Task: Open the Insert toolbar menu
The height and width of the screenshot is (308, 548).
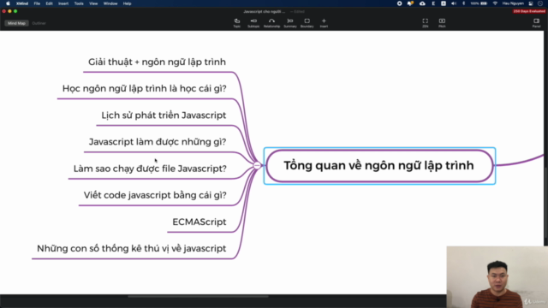Action: (x=324, y=23)
